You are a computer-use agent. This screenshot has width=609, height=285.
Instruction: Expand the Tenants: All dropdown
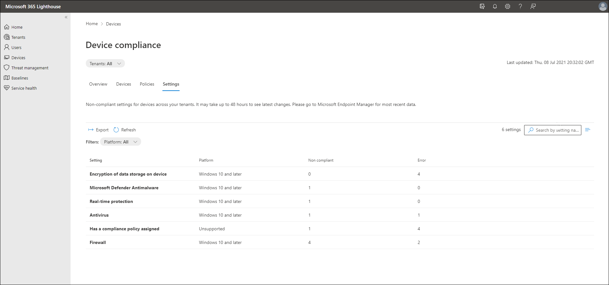pyautogui.click(x=105, y=64)
